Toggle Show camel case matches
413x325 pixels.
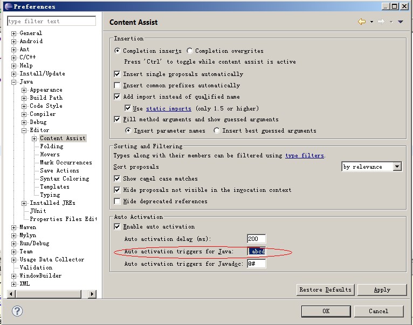(117, 178)
